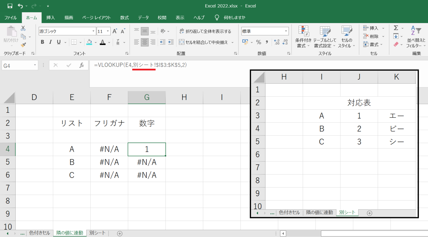Expand セルを結合して中央揃え dropdown arrow

(x=233, y=42)
